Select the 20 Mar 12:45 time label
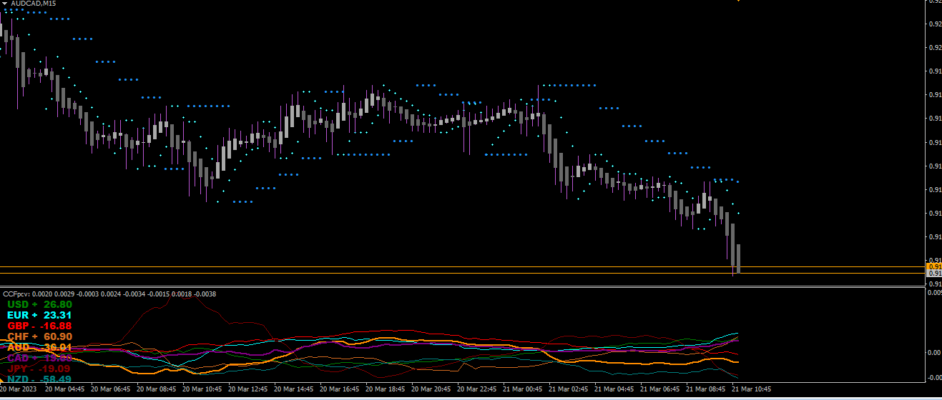This screenshot has height=400, width=942. (x=248, y=390)
